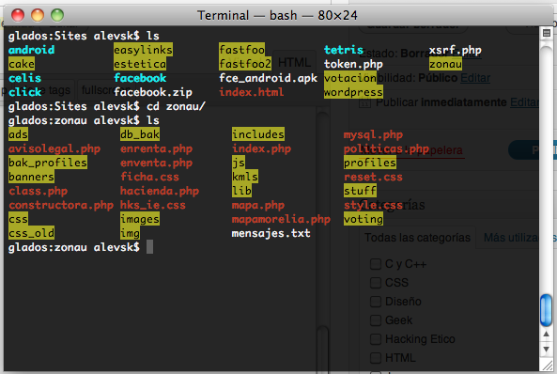Check the 'Hacking Etico' category checkbox
Screen dimensions: 557x374
[x=376, y=339]
